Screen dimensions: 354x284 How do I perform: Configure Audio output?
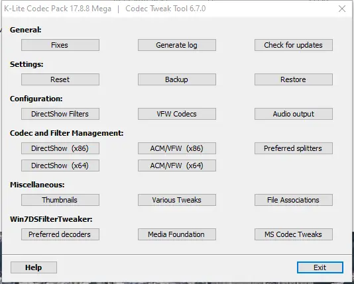(x=294, y=114)
